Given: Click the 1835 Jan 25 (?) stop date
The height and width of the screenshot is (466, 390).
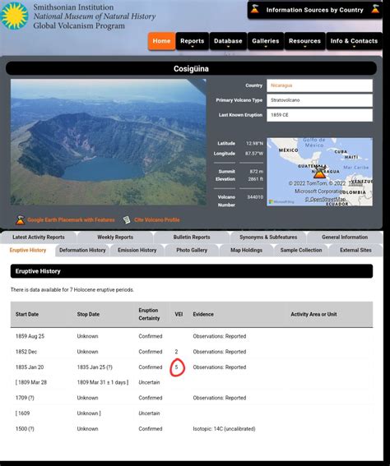Looking at the screenshot, I should click(x=95, y=367).
